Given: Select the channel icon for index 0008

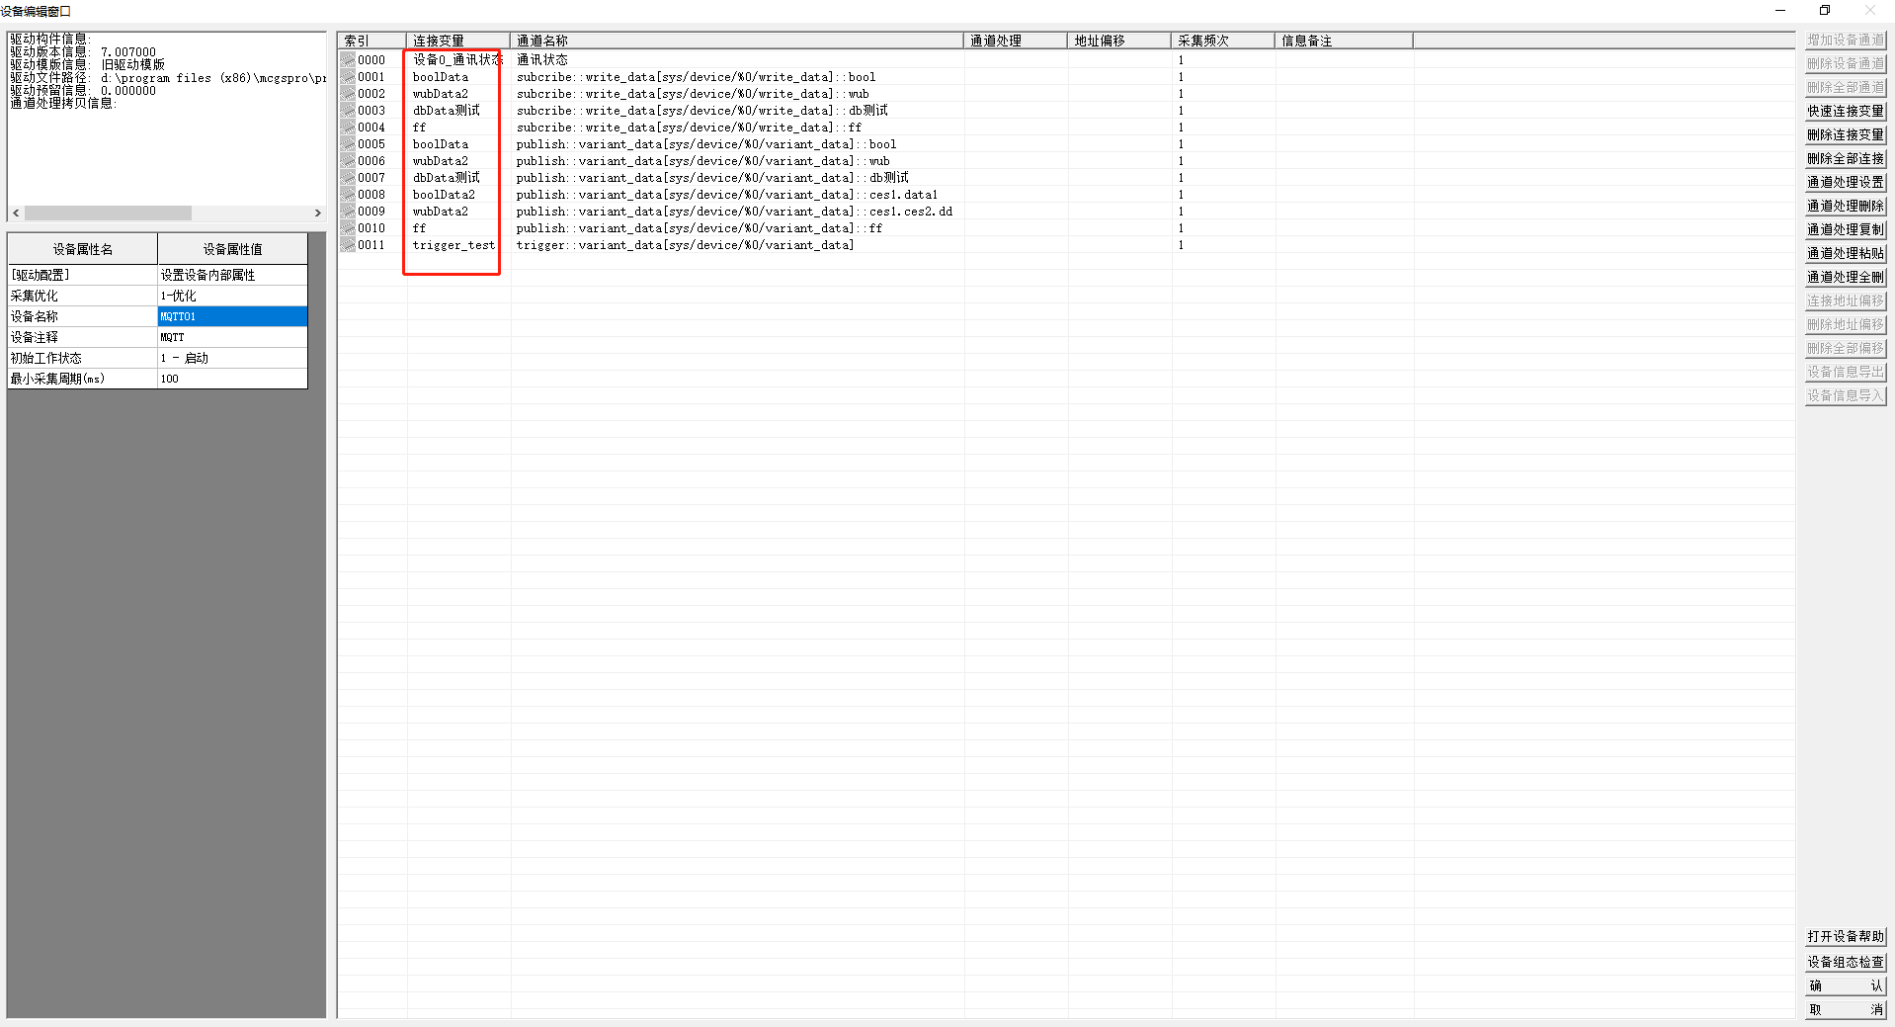Looking at the screenshot, I should 348,195.
